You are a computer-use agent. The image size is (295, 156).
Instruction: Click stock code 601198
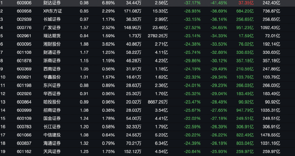tap(24, 85)
